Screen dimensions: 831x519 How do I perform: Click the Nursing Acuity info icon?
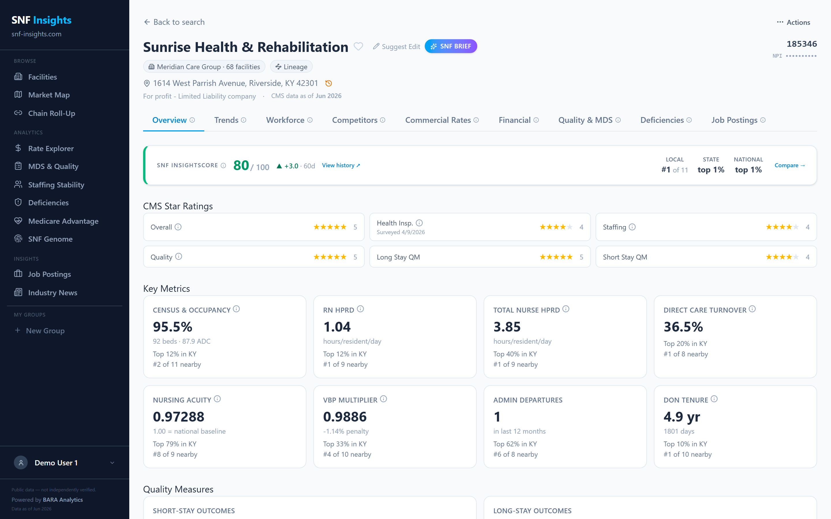coord(217,399)
